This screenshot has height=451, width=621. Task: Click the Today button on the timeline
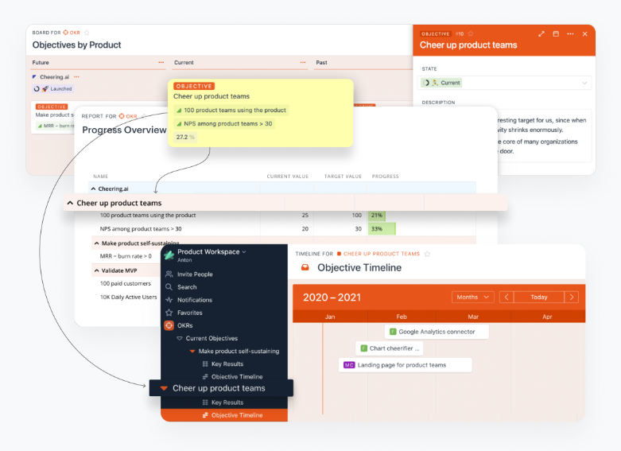(x=539, y=297)
